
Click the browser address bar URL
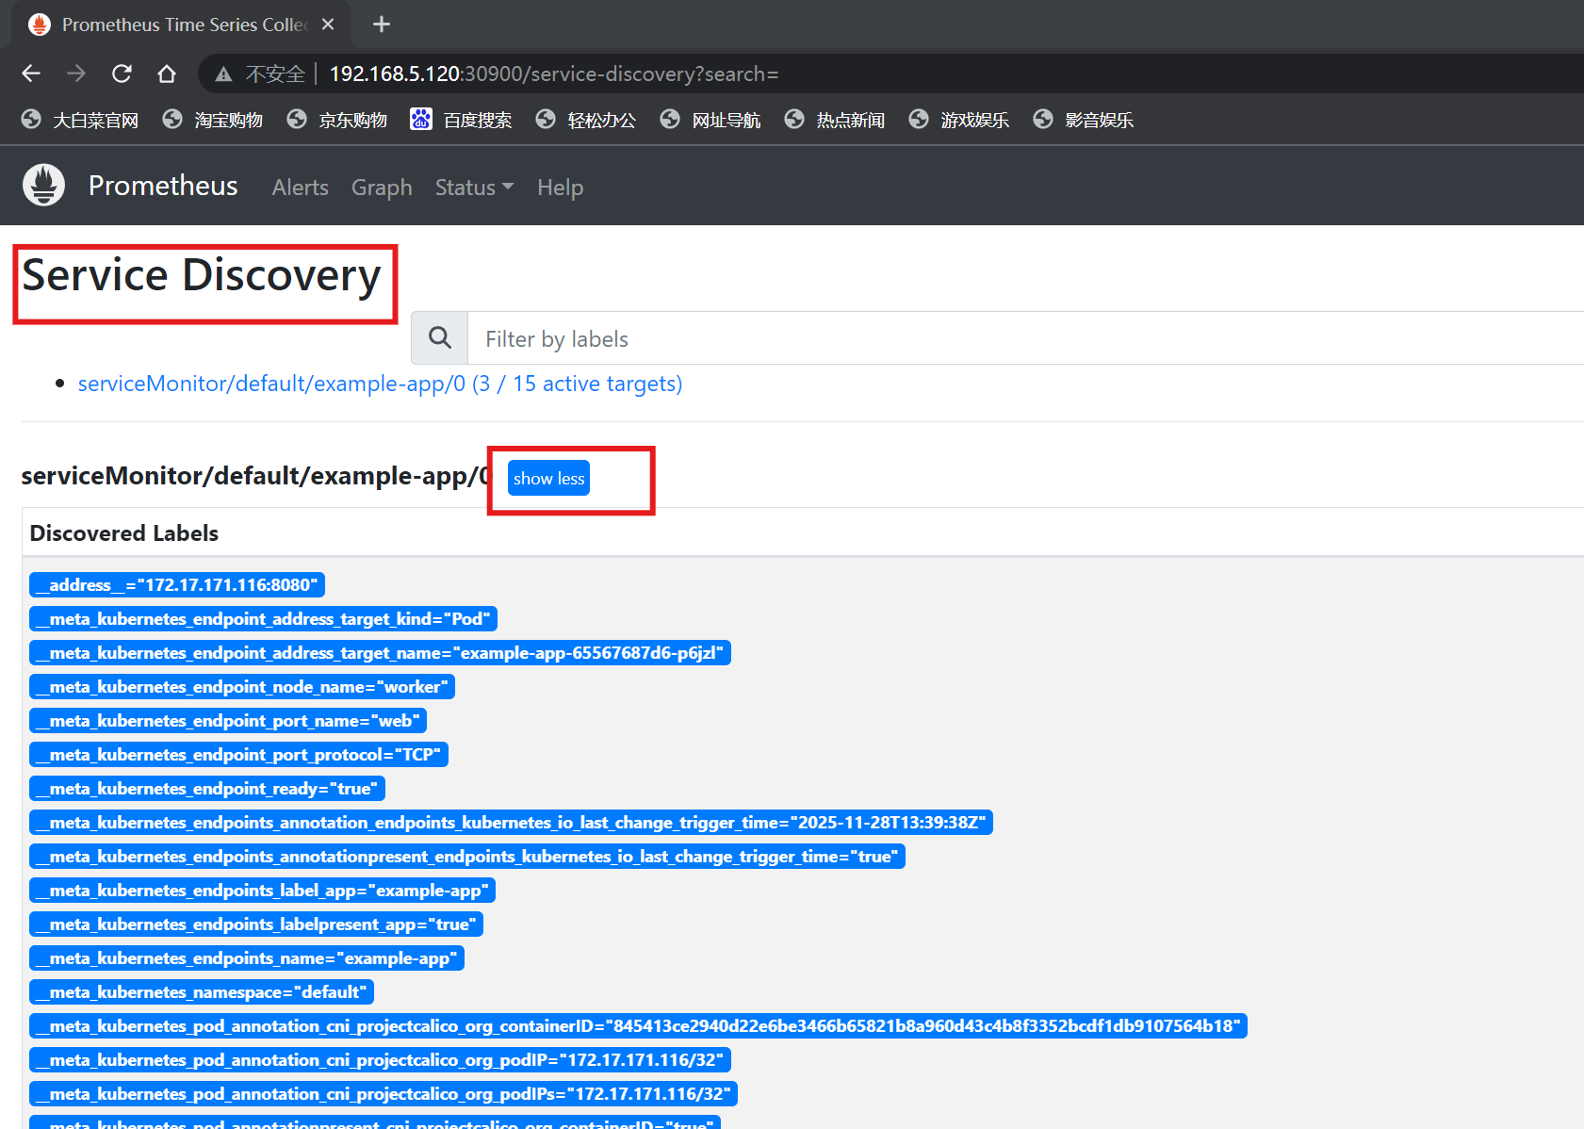(x=554, y=74)
